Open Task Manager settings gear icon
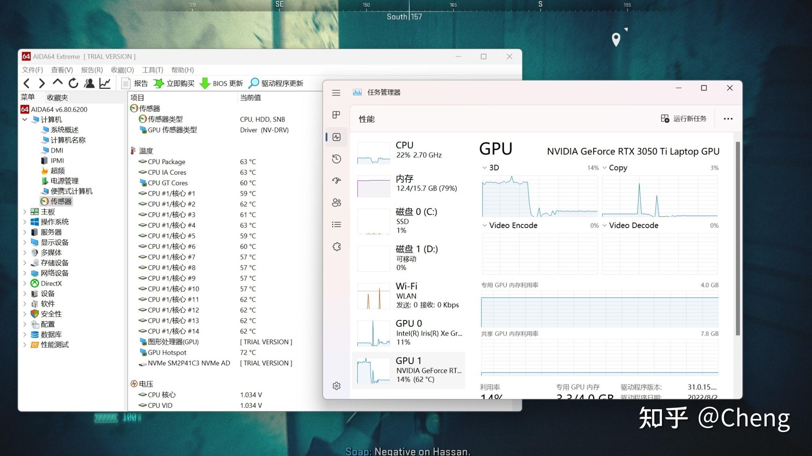Viewport: 812px width, 456px height. (336, 386)
